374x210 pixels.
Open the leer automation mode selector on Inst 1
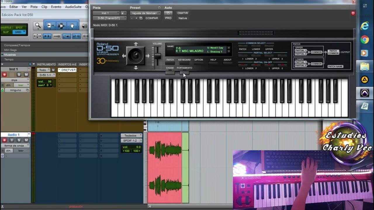coord(21,85)
